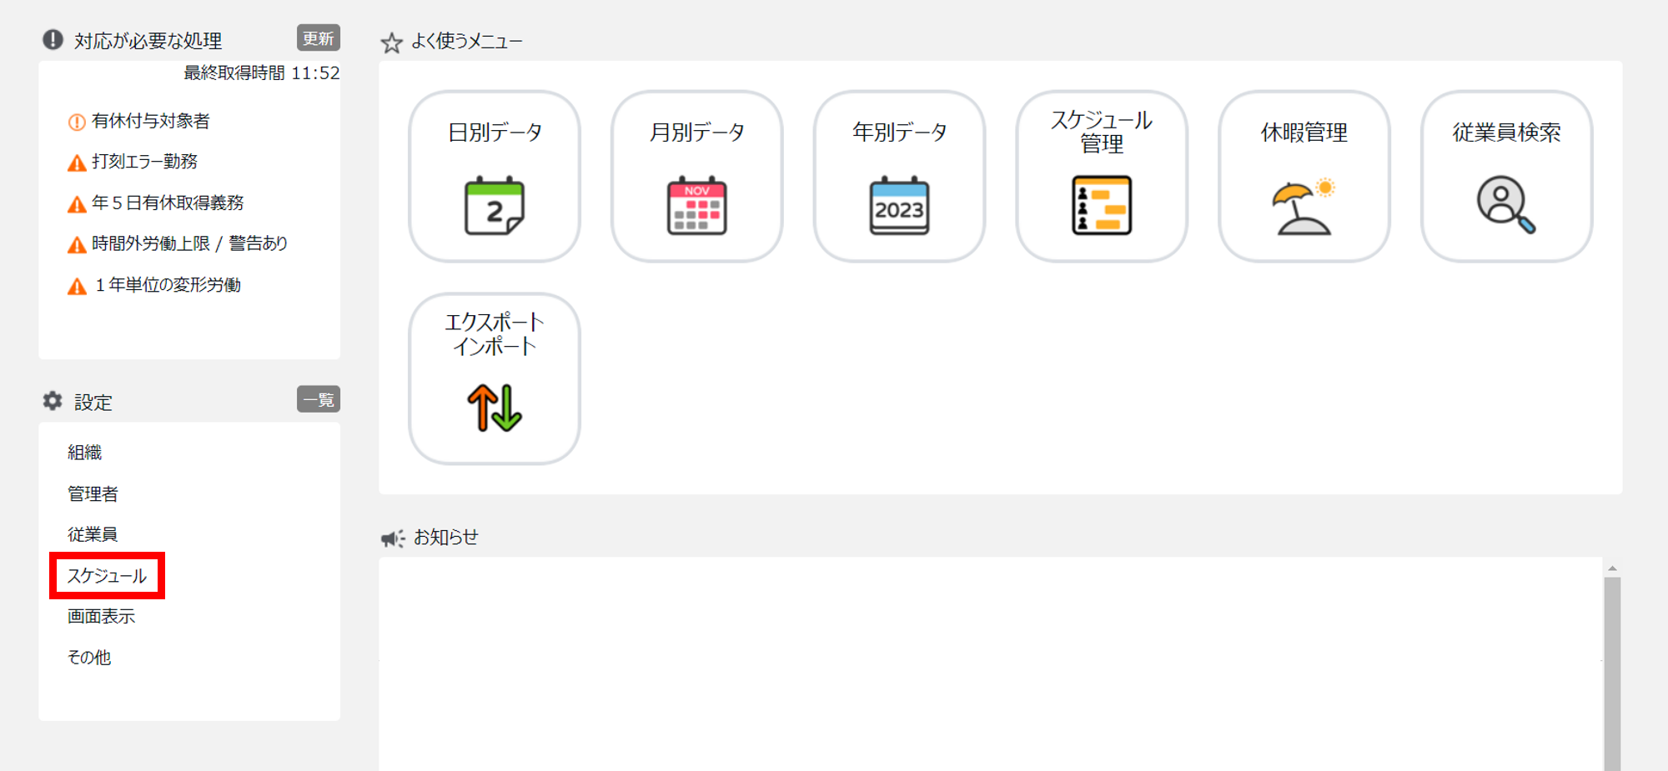Click the 一覧 button in settings
Screen dimensions: 1668x771
coord(319,399)
